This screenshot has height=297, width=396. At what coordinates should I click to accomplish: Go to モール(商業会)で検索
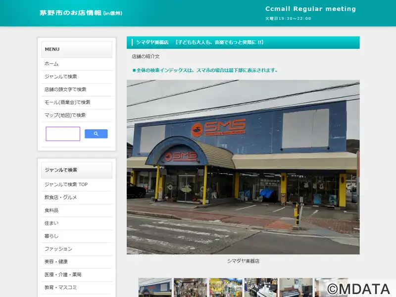pos(67,102)
